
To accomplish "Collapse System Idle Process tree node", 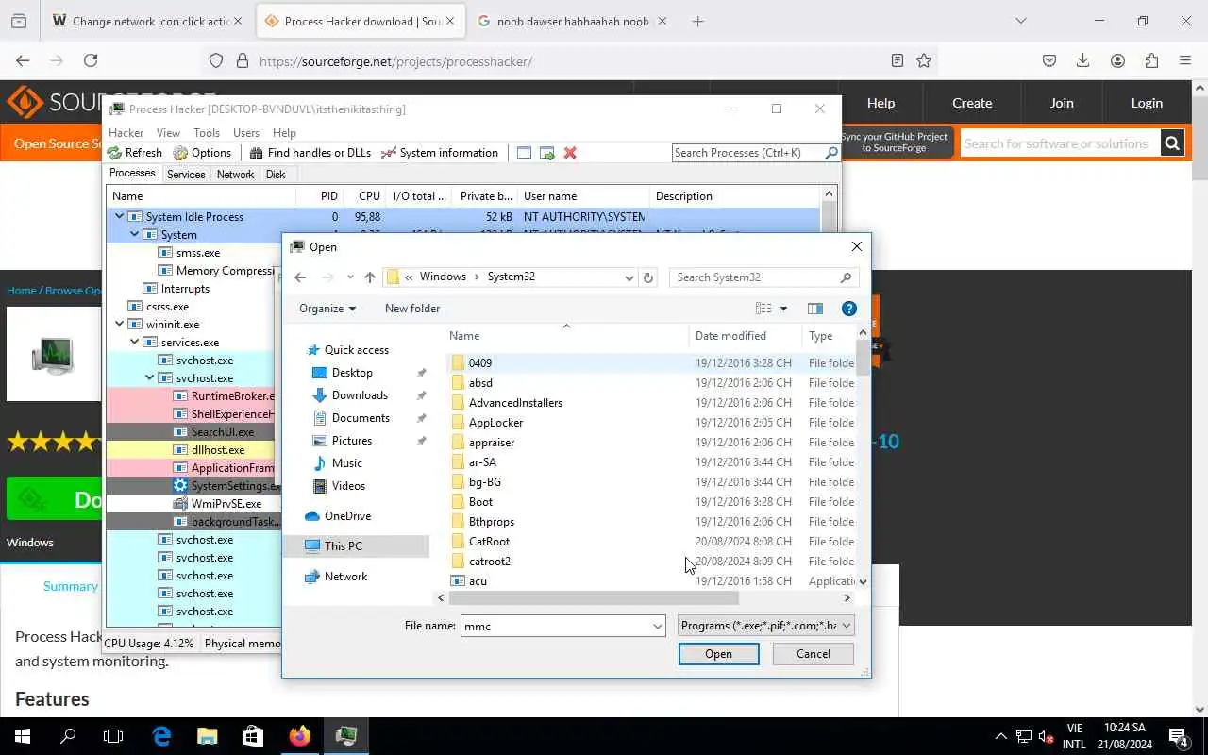I will click(x=120, y=217).
